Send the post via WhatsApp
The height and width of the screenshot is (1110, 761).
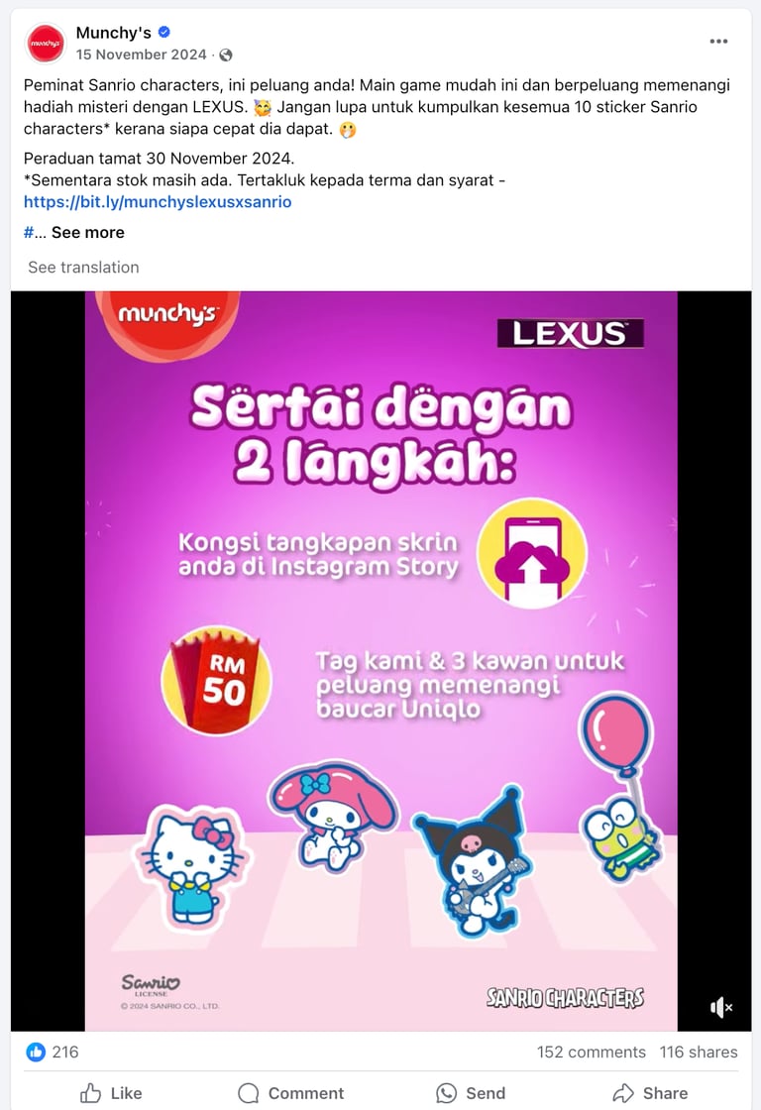471,1093
